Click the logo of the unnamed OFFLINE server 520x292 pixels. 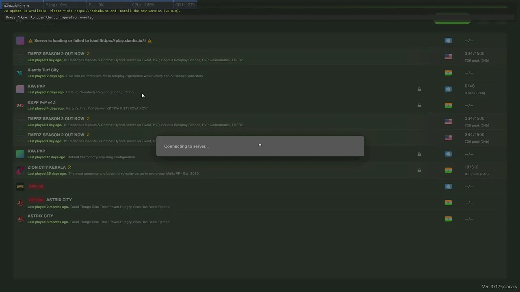(20, 187)
